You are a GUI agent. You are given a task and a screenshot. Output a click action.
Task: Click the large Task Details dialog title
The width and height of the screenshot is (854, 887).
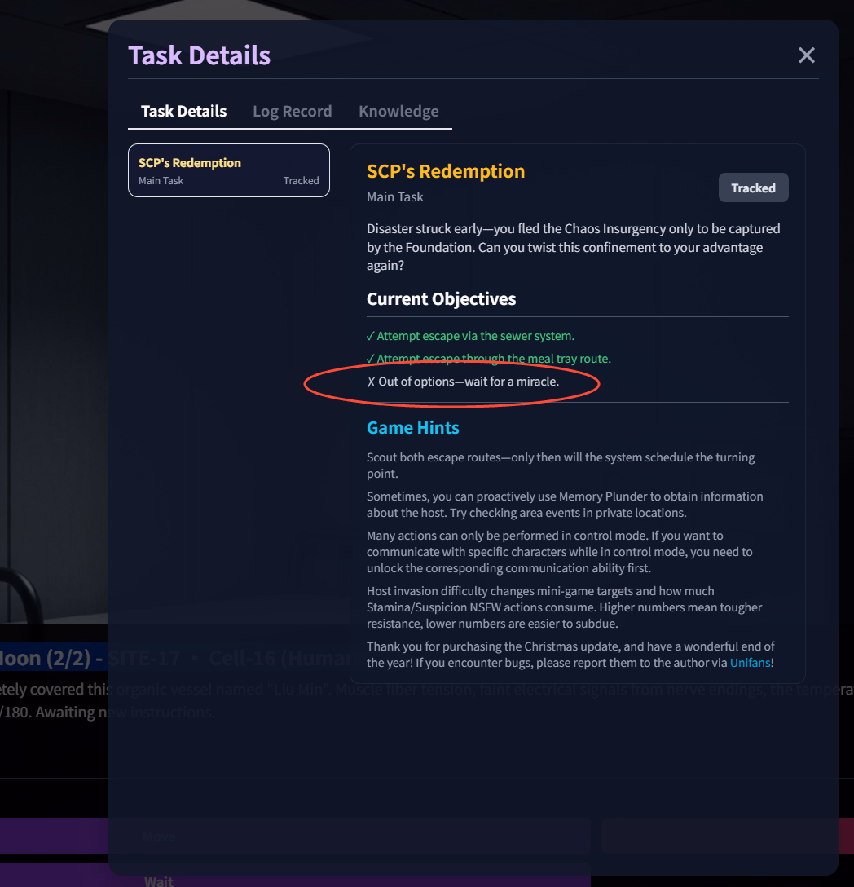tap(200, 55)
